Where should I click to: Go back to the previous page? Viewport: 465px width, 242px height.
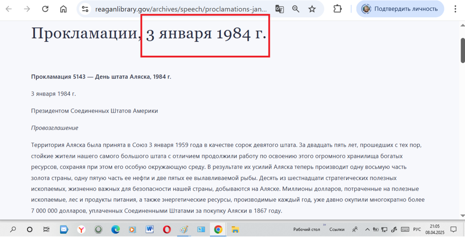pyautogui.click(x=9, y=9)
